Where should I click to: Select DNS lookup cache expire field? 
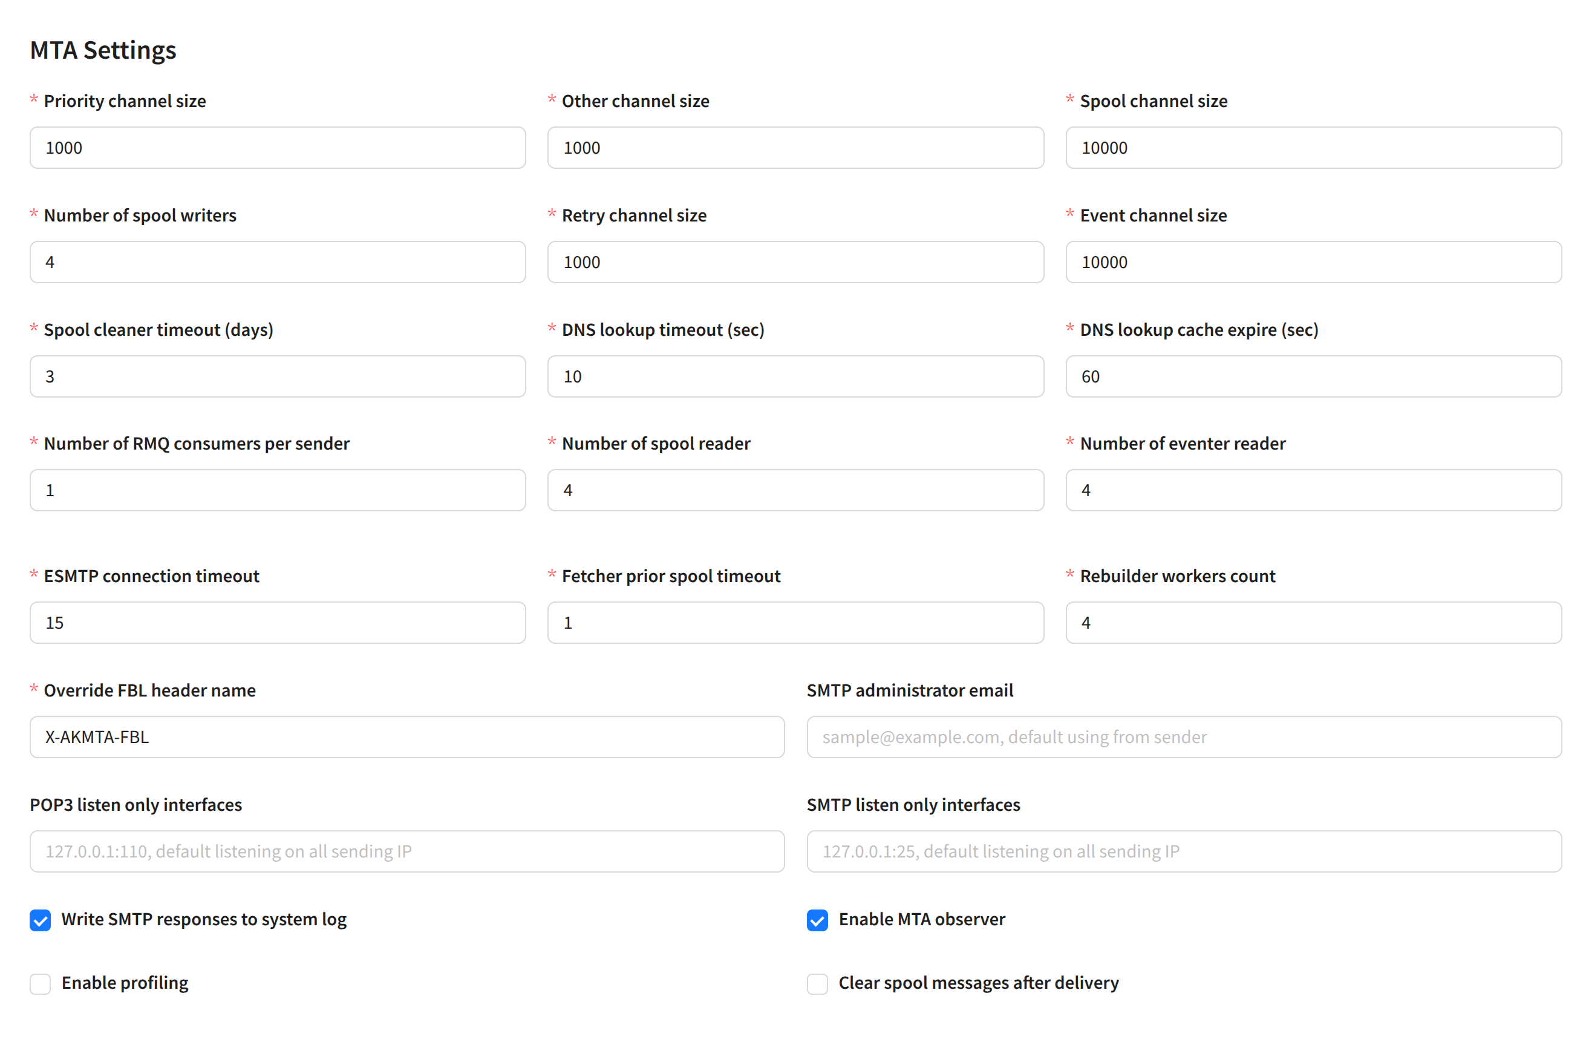1313,376
